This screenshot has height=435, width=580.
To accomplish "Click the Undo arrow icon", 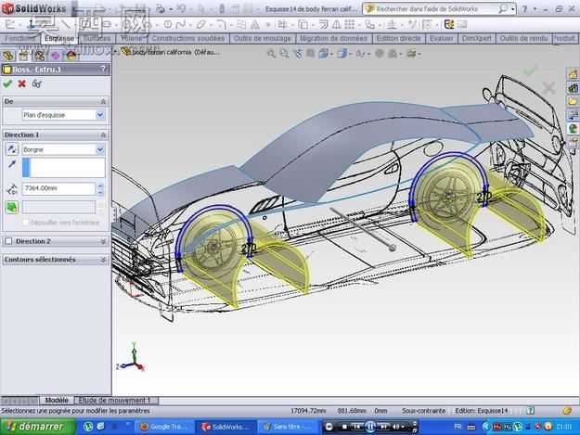I will [181, 9].
